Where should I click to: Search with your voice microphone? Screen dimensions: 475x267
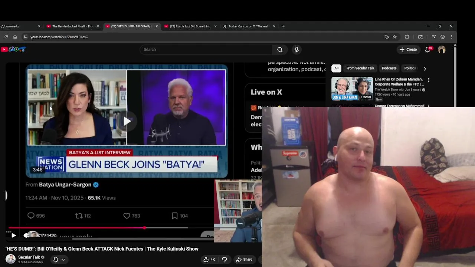click(297, 49)
